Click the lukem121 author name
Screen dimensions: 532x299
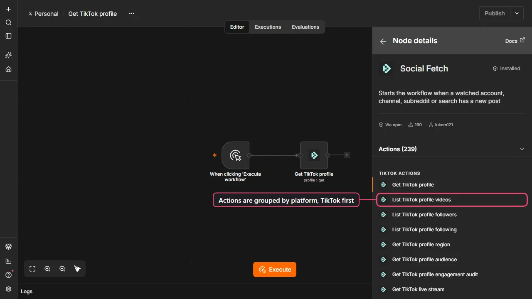coord(444,125)
